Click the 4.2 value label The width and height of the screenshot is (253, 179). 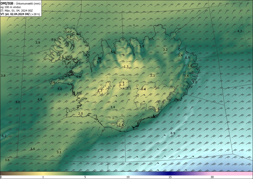78,34
